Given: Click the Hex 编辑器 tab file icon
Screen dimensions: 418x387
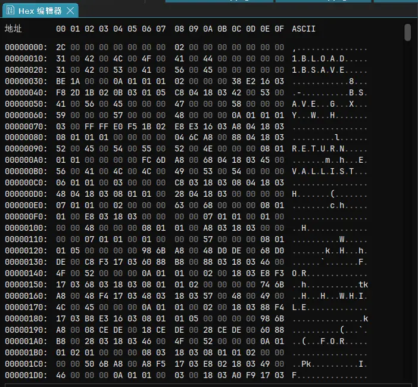Looking at the screenshot, I should coord(10,11).
